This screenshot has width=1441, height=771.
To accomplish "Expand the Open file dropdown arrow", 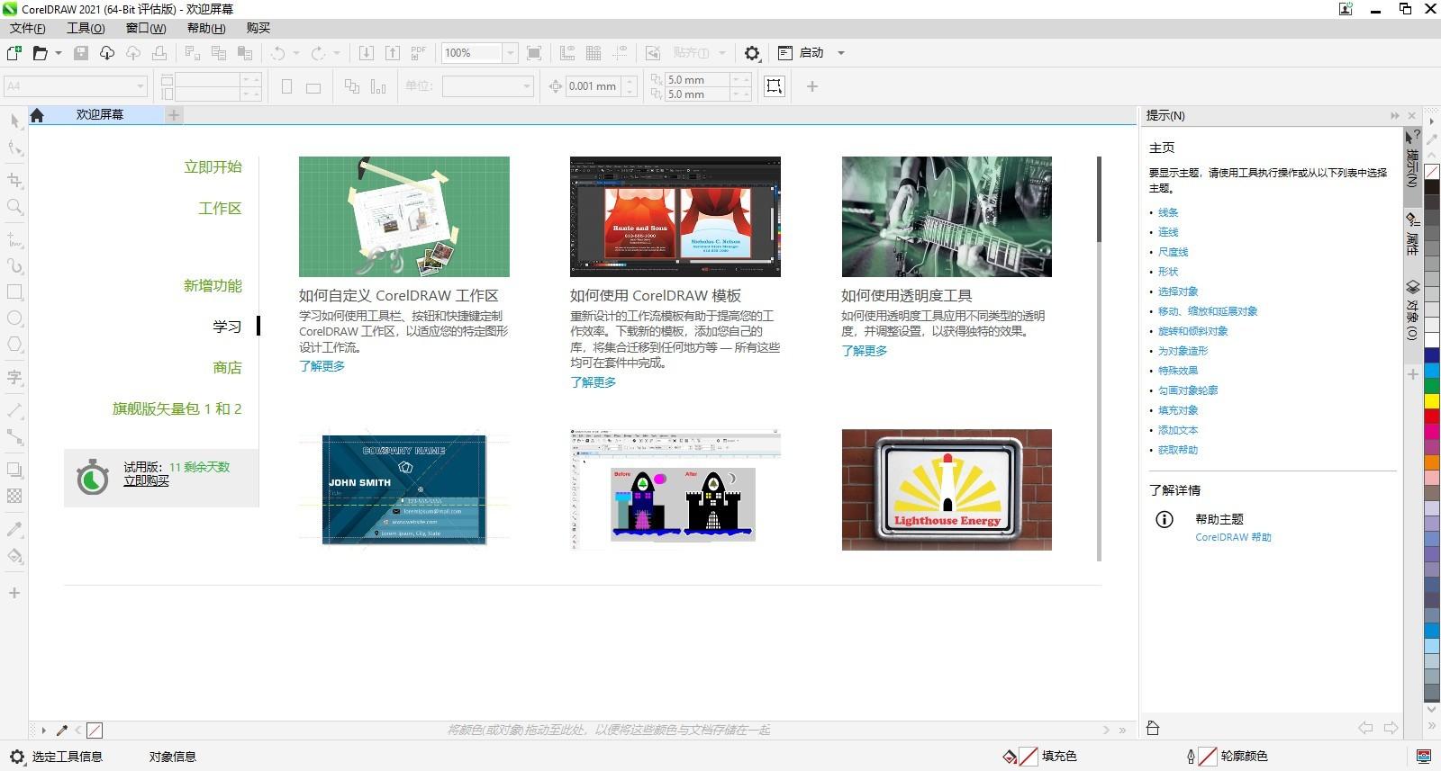I will (59, 53).
